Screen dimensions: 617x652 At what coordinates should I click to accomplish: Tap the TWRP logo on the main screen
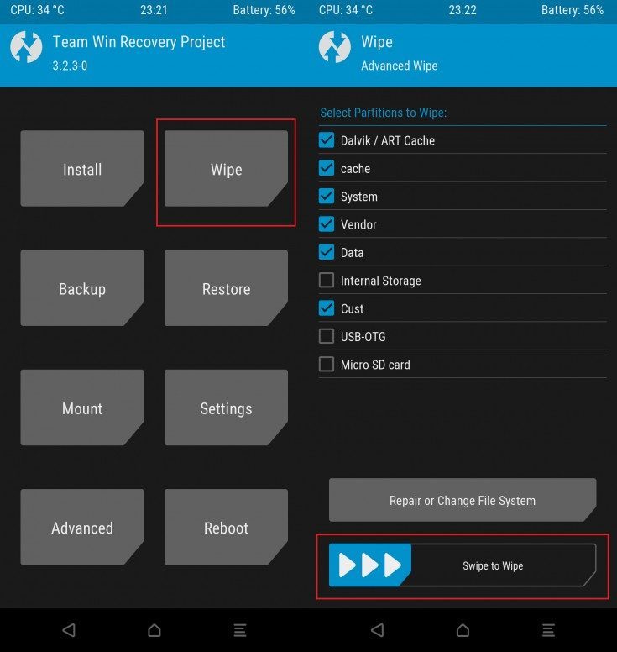point(26,48)
